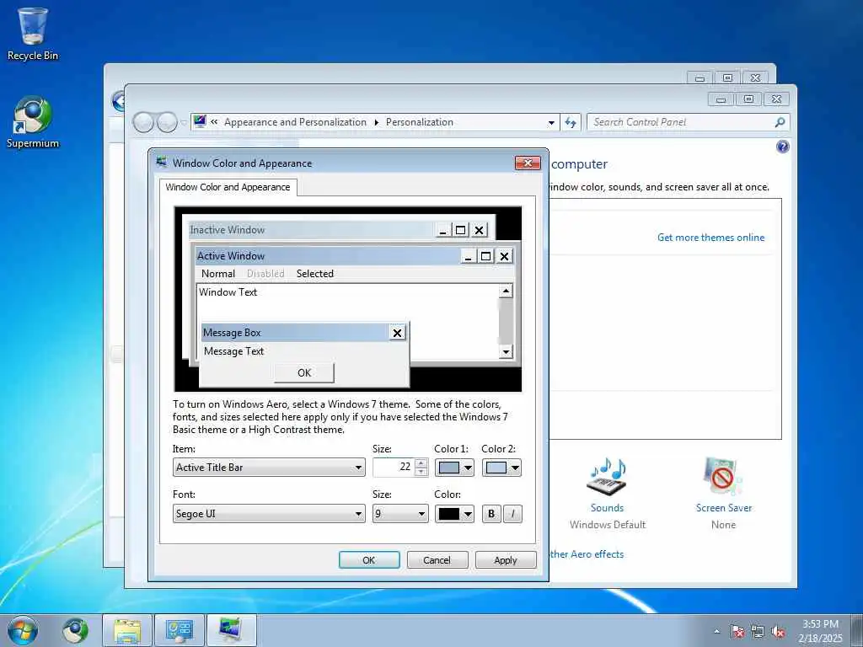This screenshot has width=863, height=647.
Task: Click the Show desktop button
Action: pyautogui.click(x=857, y=631)
